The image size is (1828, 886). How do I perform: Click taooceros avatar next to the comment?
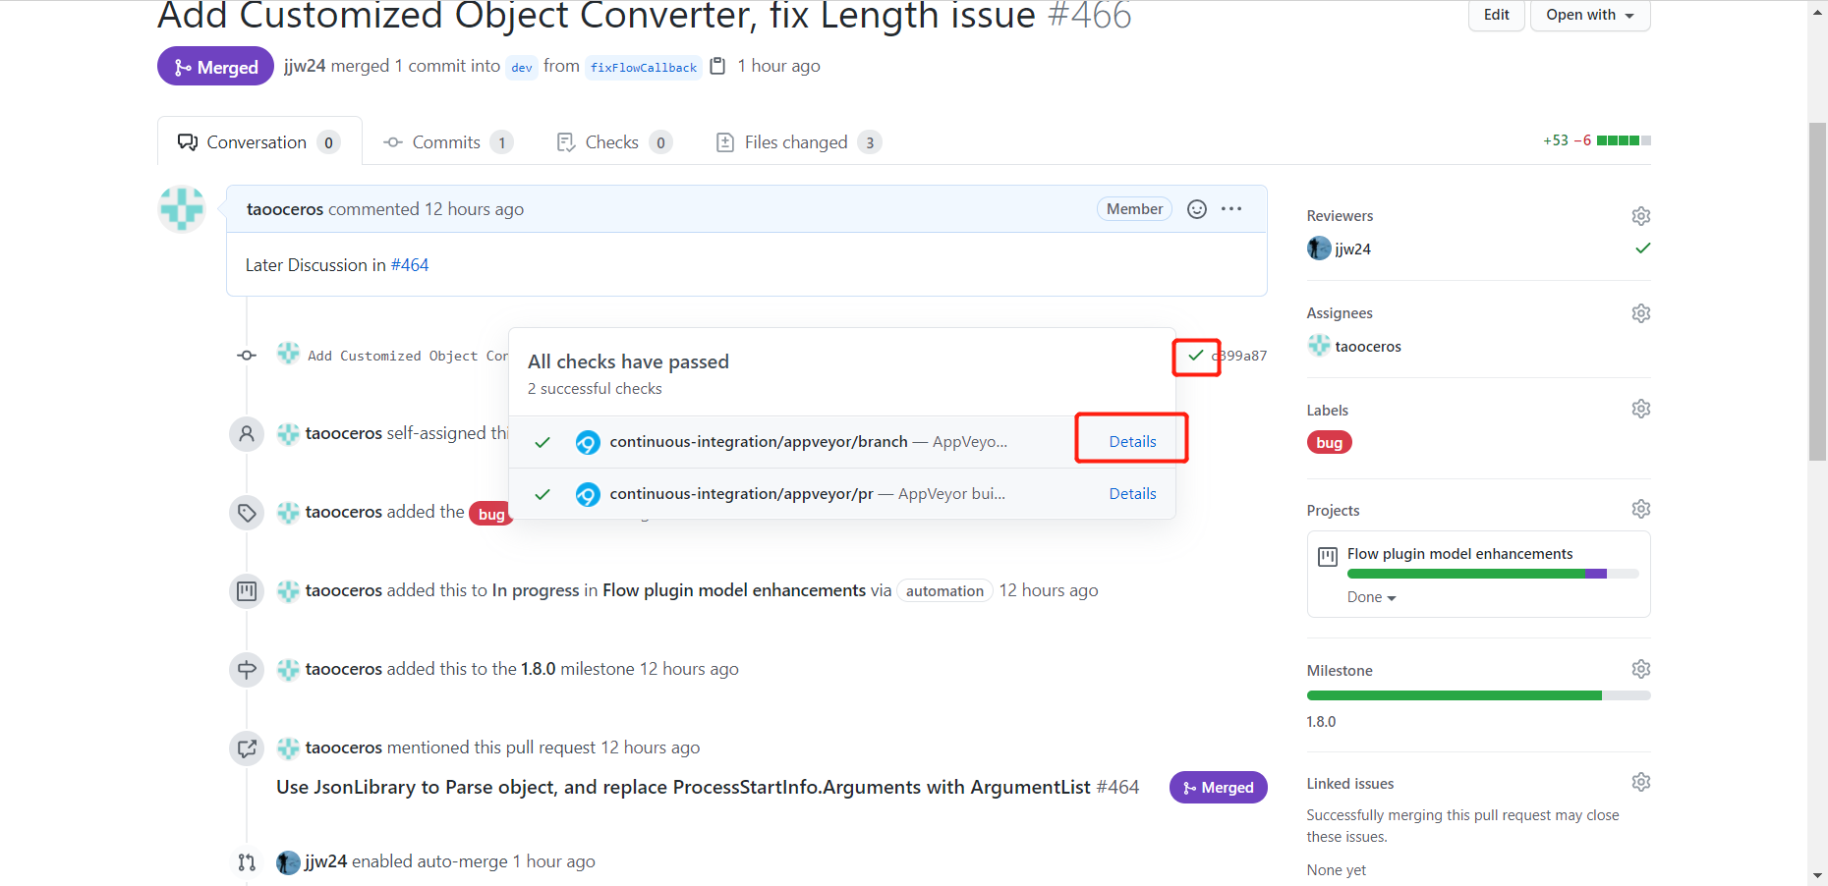[182, 209]
